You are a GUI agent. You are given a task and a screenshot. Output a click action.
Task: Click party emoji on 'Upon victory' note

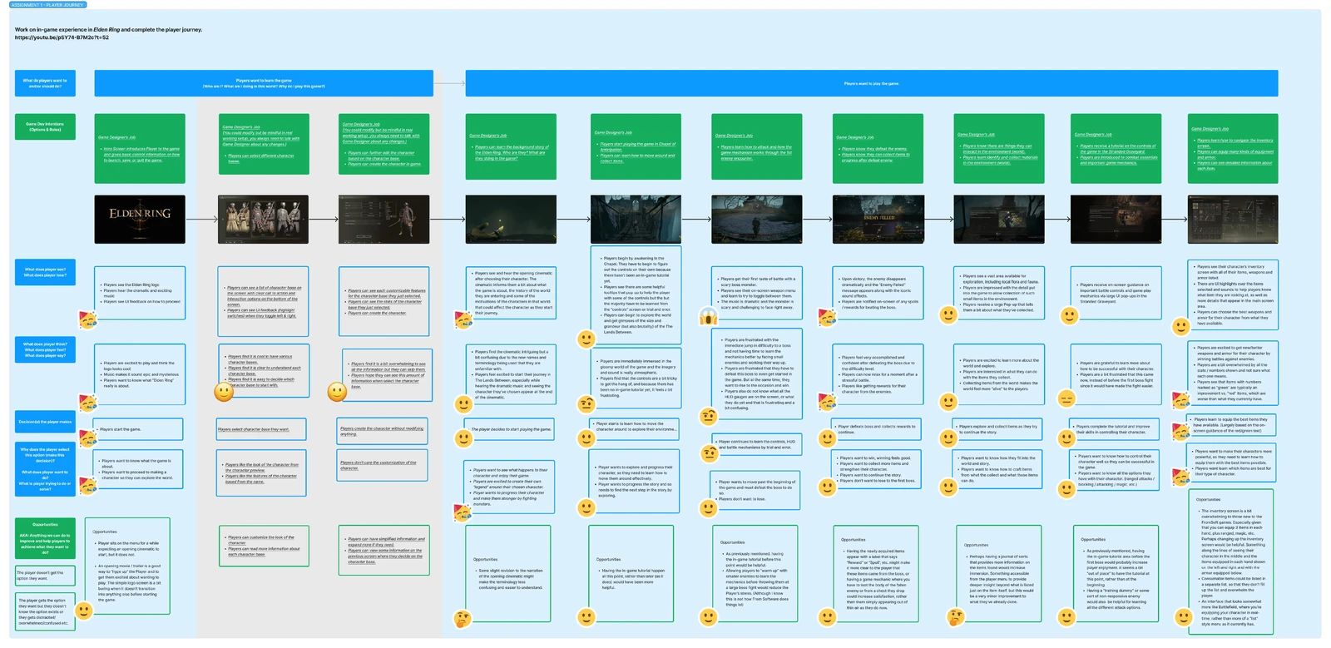[x=827, y=317]
